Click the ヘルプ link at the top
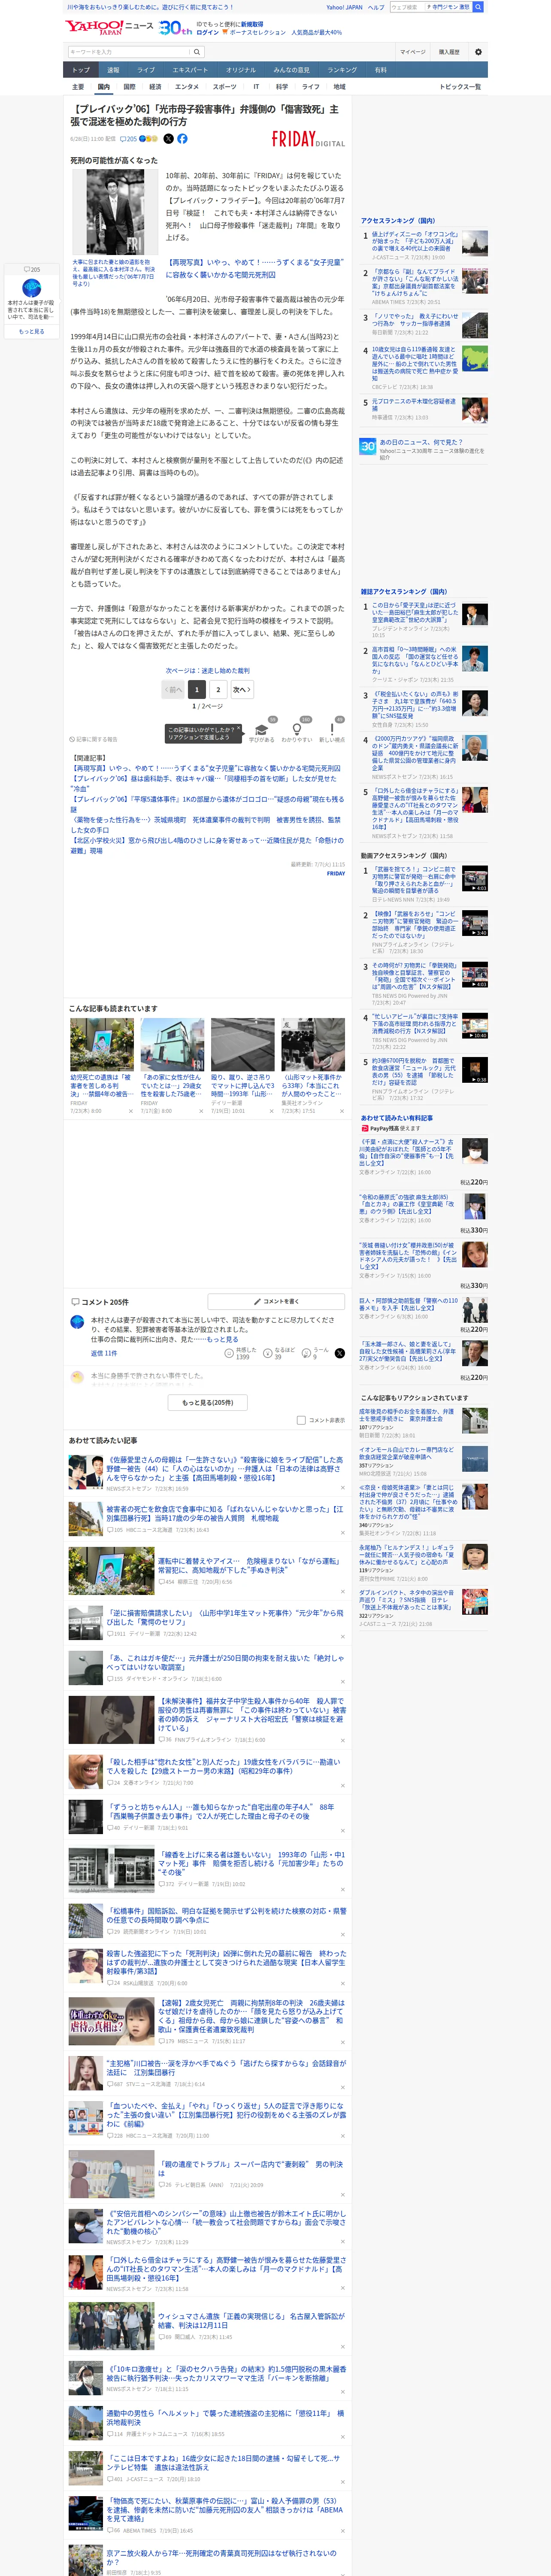Viewport: 551px width, 2576px height. (x=376, y=7)
